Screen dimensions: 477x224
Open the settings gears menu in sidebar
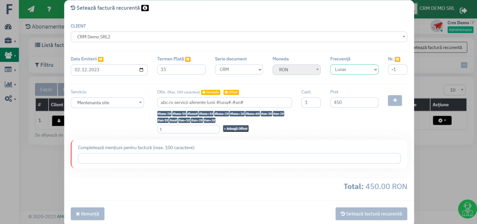click(8, 98)
